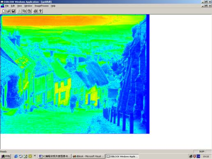Screen dimensions: 212x159
Task: Print the image with printer icon
Action: [35, 11]
